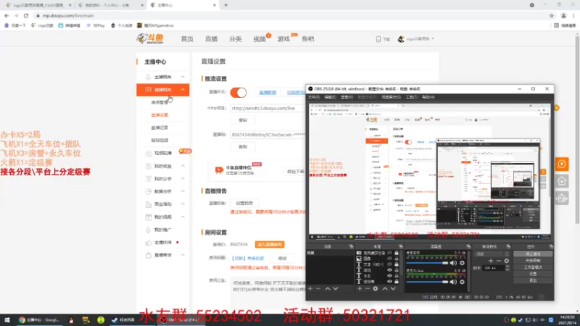This screenshot has width=580, height=326.
Task: Toggle visibility of 图像 source in OBS
Action: (x=389, y=259)
